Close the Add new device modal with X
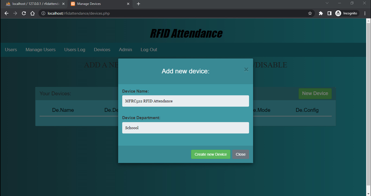Viewport: 371px width, 196px height. 246,70
